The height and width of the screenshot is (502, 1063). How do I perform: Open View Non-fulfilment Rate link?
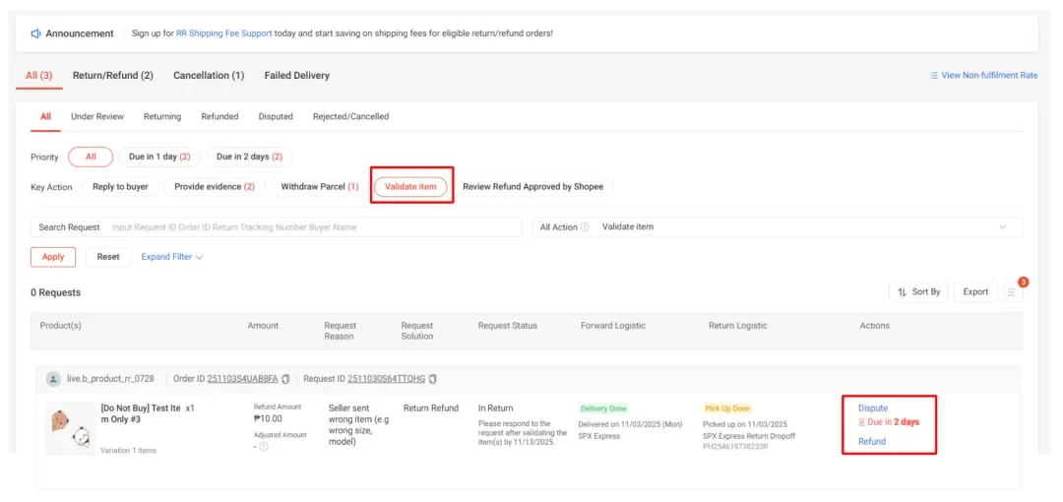click(x=983, y=76)
